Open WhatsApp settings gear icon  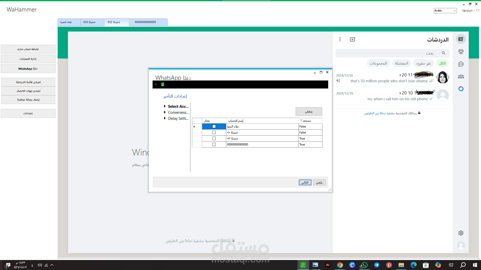[461, 233]
